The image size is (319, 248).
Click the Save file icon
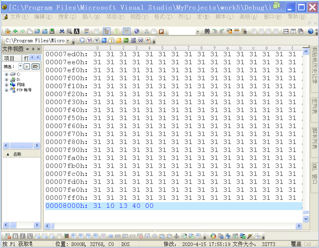coord(52,31)
